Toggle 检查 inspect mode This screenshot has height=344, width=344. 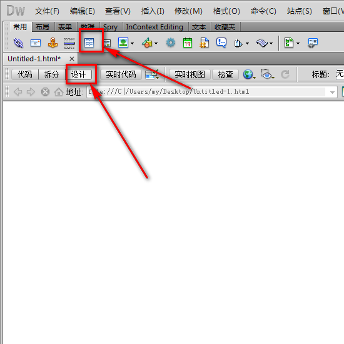pos(225,74)
